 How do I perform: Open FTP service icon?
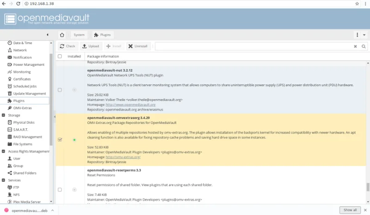tap(10, 187)
